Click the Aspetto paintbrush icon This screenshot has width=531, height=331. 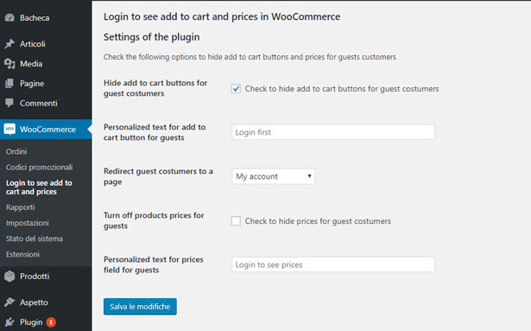9,302
